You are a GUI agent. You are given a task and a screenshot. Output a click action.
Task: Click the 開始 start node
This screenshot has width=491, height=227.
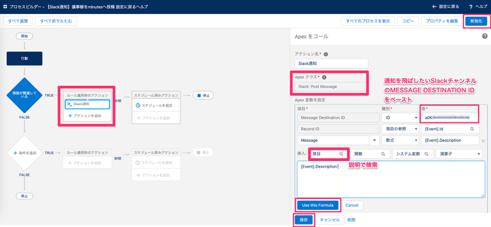click(x=24, y=36)
